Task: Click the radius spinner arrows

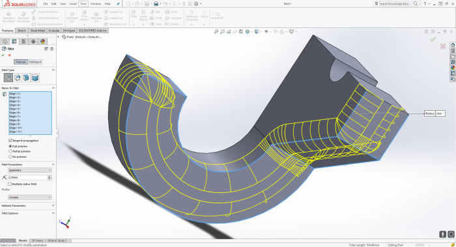Action: click(x=50, y=177)
